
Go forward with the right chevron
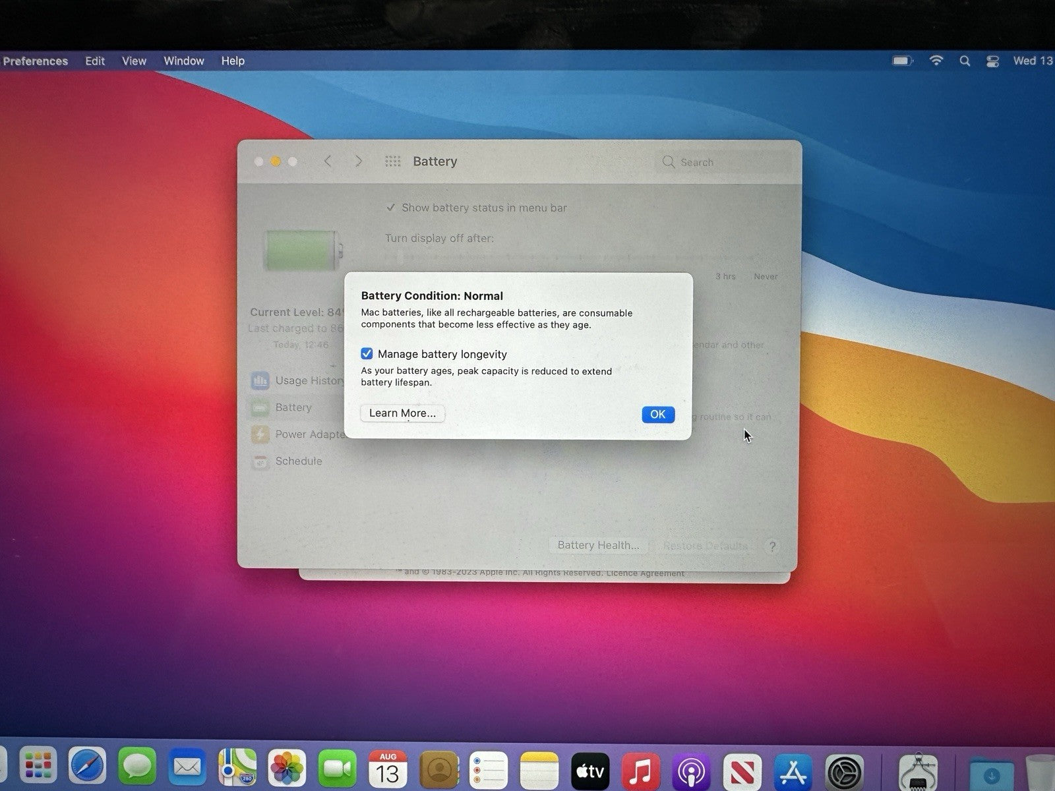point(358,161)
